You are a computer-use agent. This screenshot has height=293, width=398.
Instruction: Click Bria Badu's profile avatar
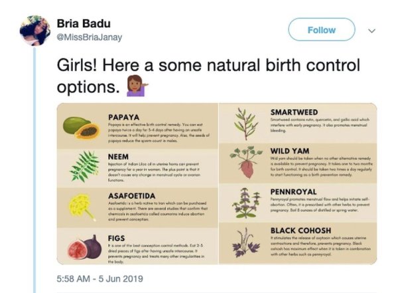[35, 31]
